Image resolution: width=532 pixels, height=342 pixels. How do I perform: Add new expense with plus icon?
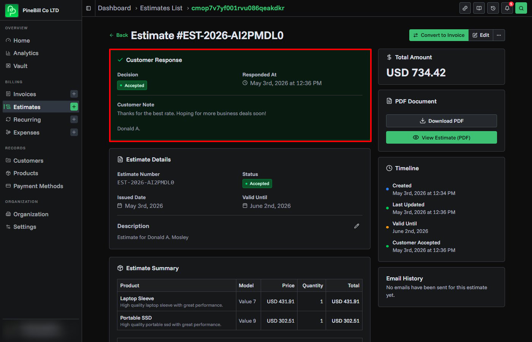[74, 132]
